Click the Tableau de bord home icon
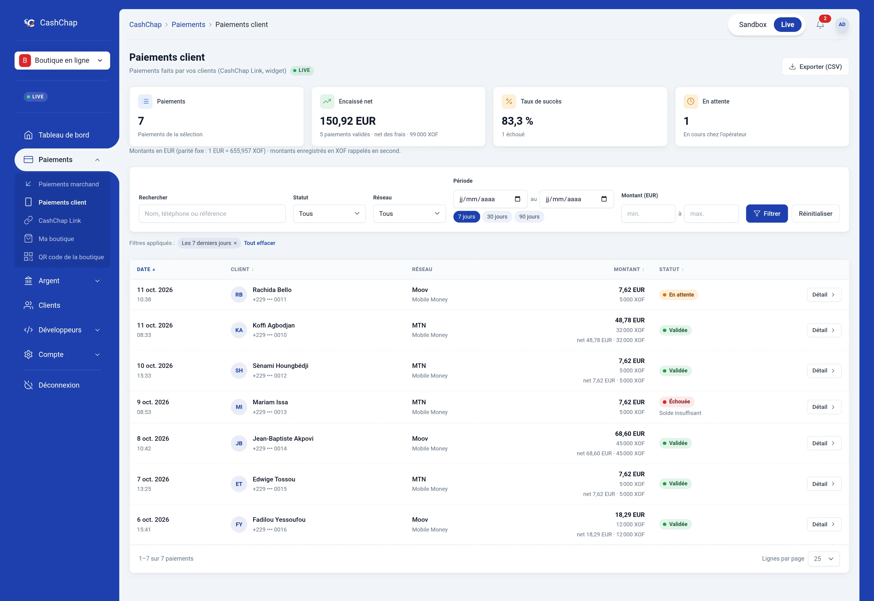874x601 pixels. click(x=28, y=135)
